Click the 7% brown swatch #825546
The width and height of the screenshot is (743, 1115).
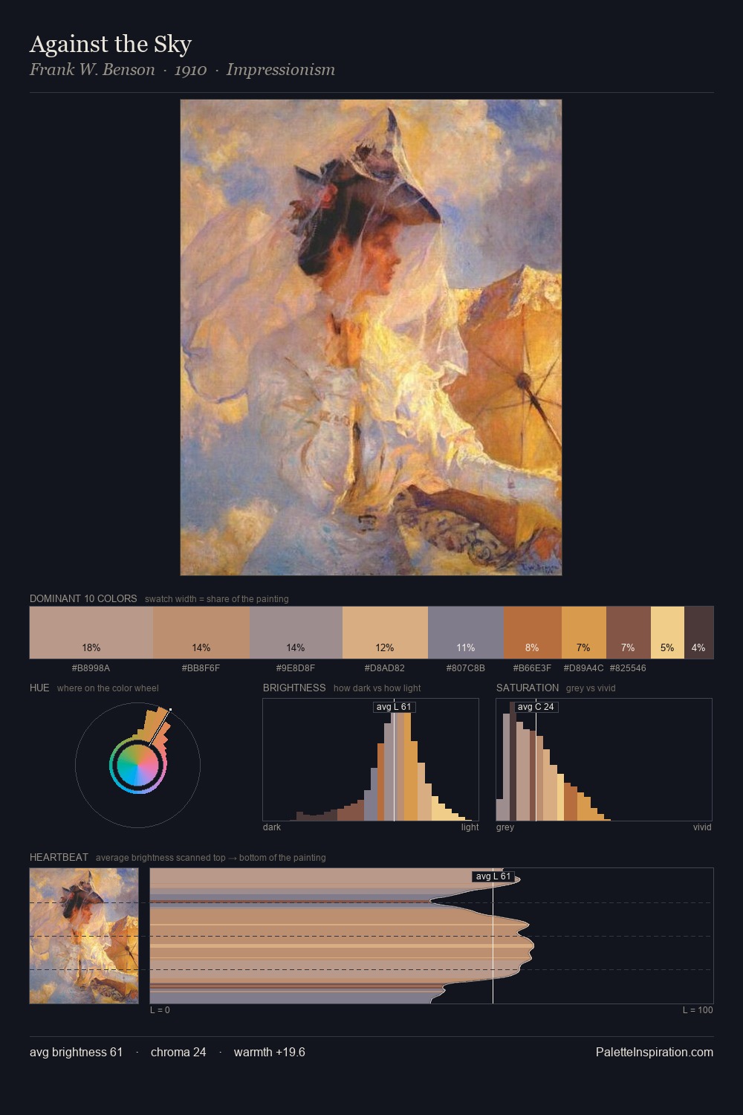click(x=629, y=633)
